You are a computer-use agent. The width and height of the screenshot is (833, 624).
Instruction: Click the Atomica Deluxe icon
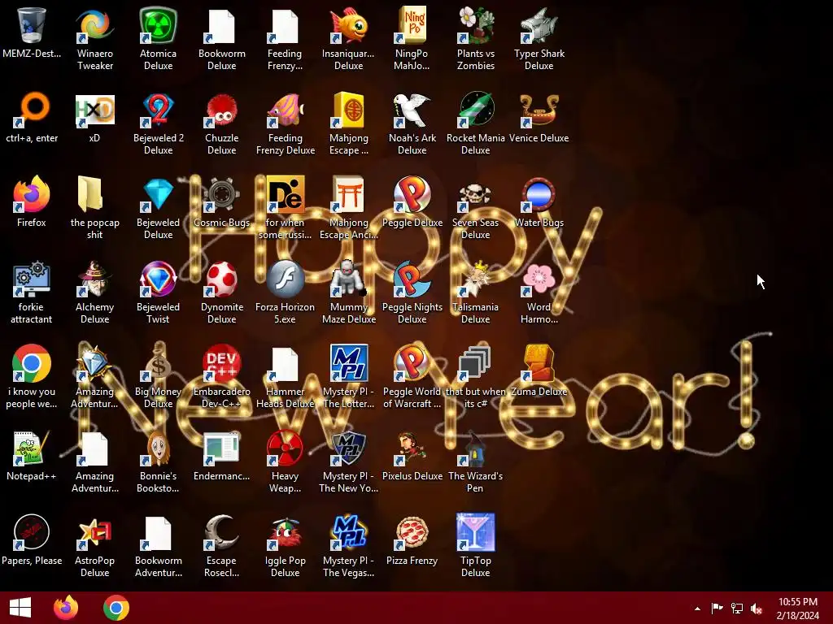tap(159, 25)
